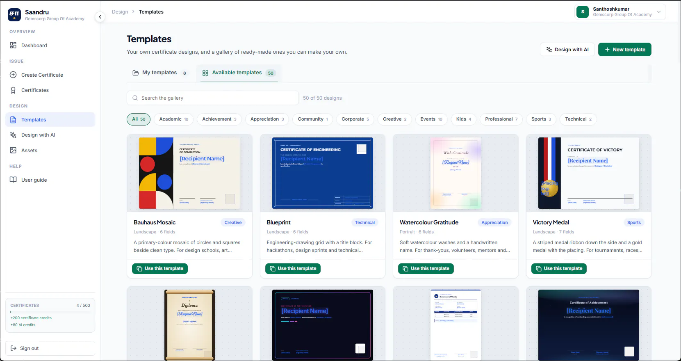The height and width of the screenshot is (361, 681).
Task: Click the Assets image icon
Action: pos(13,150)
